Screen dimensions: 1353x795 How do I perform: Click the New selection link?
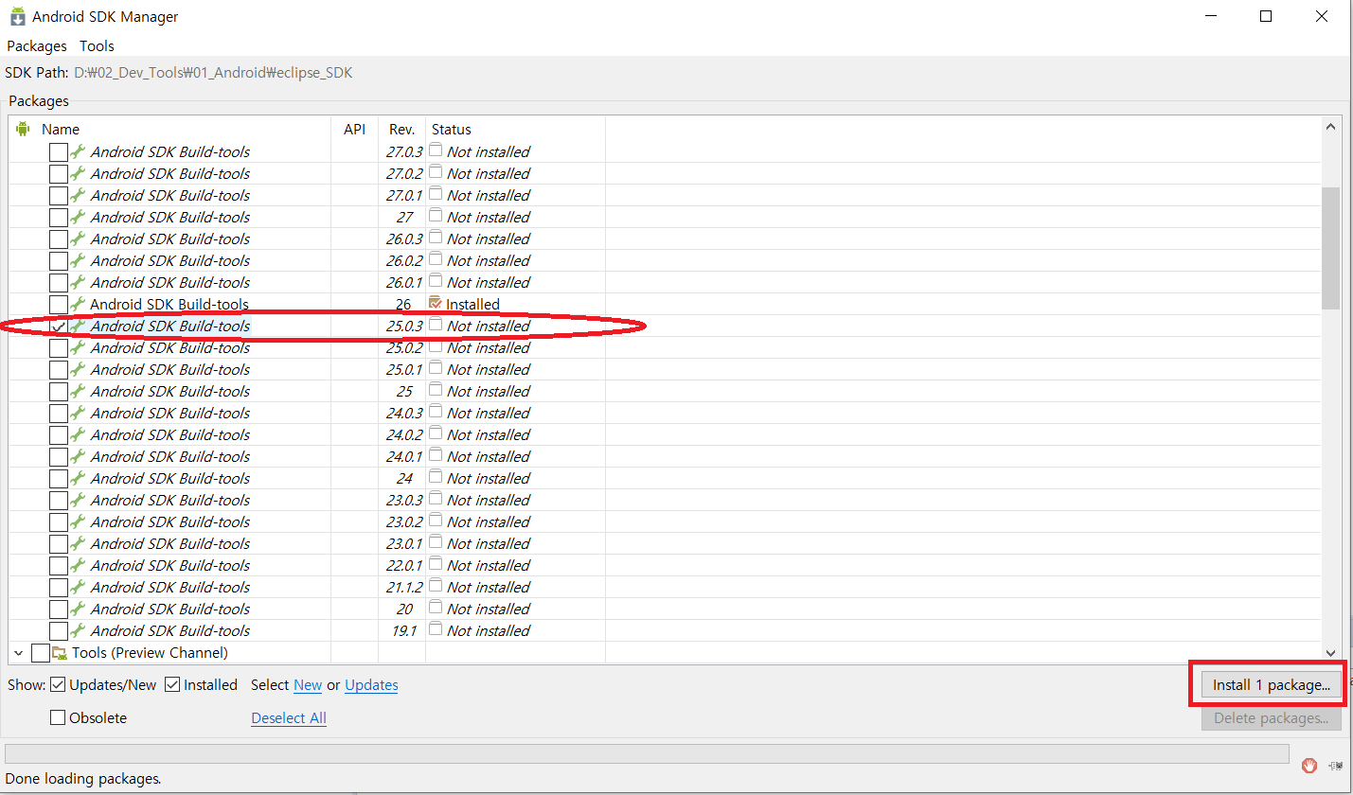308,684
